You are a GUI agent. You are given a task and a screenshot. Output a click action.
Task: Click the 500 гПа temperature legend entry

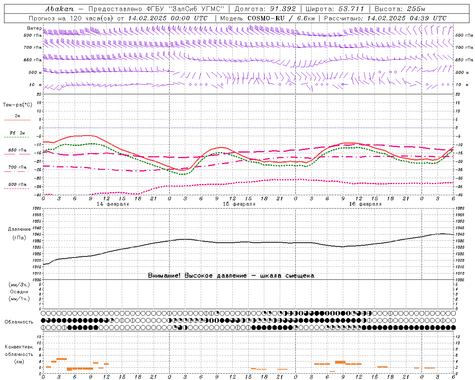tap(17, 184)
